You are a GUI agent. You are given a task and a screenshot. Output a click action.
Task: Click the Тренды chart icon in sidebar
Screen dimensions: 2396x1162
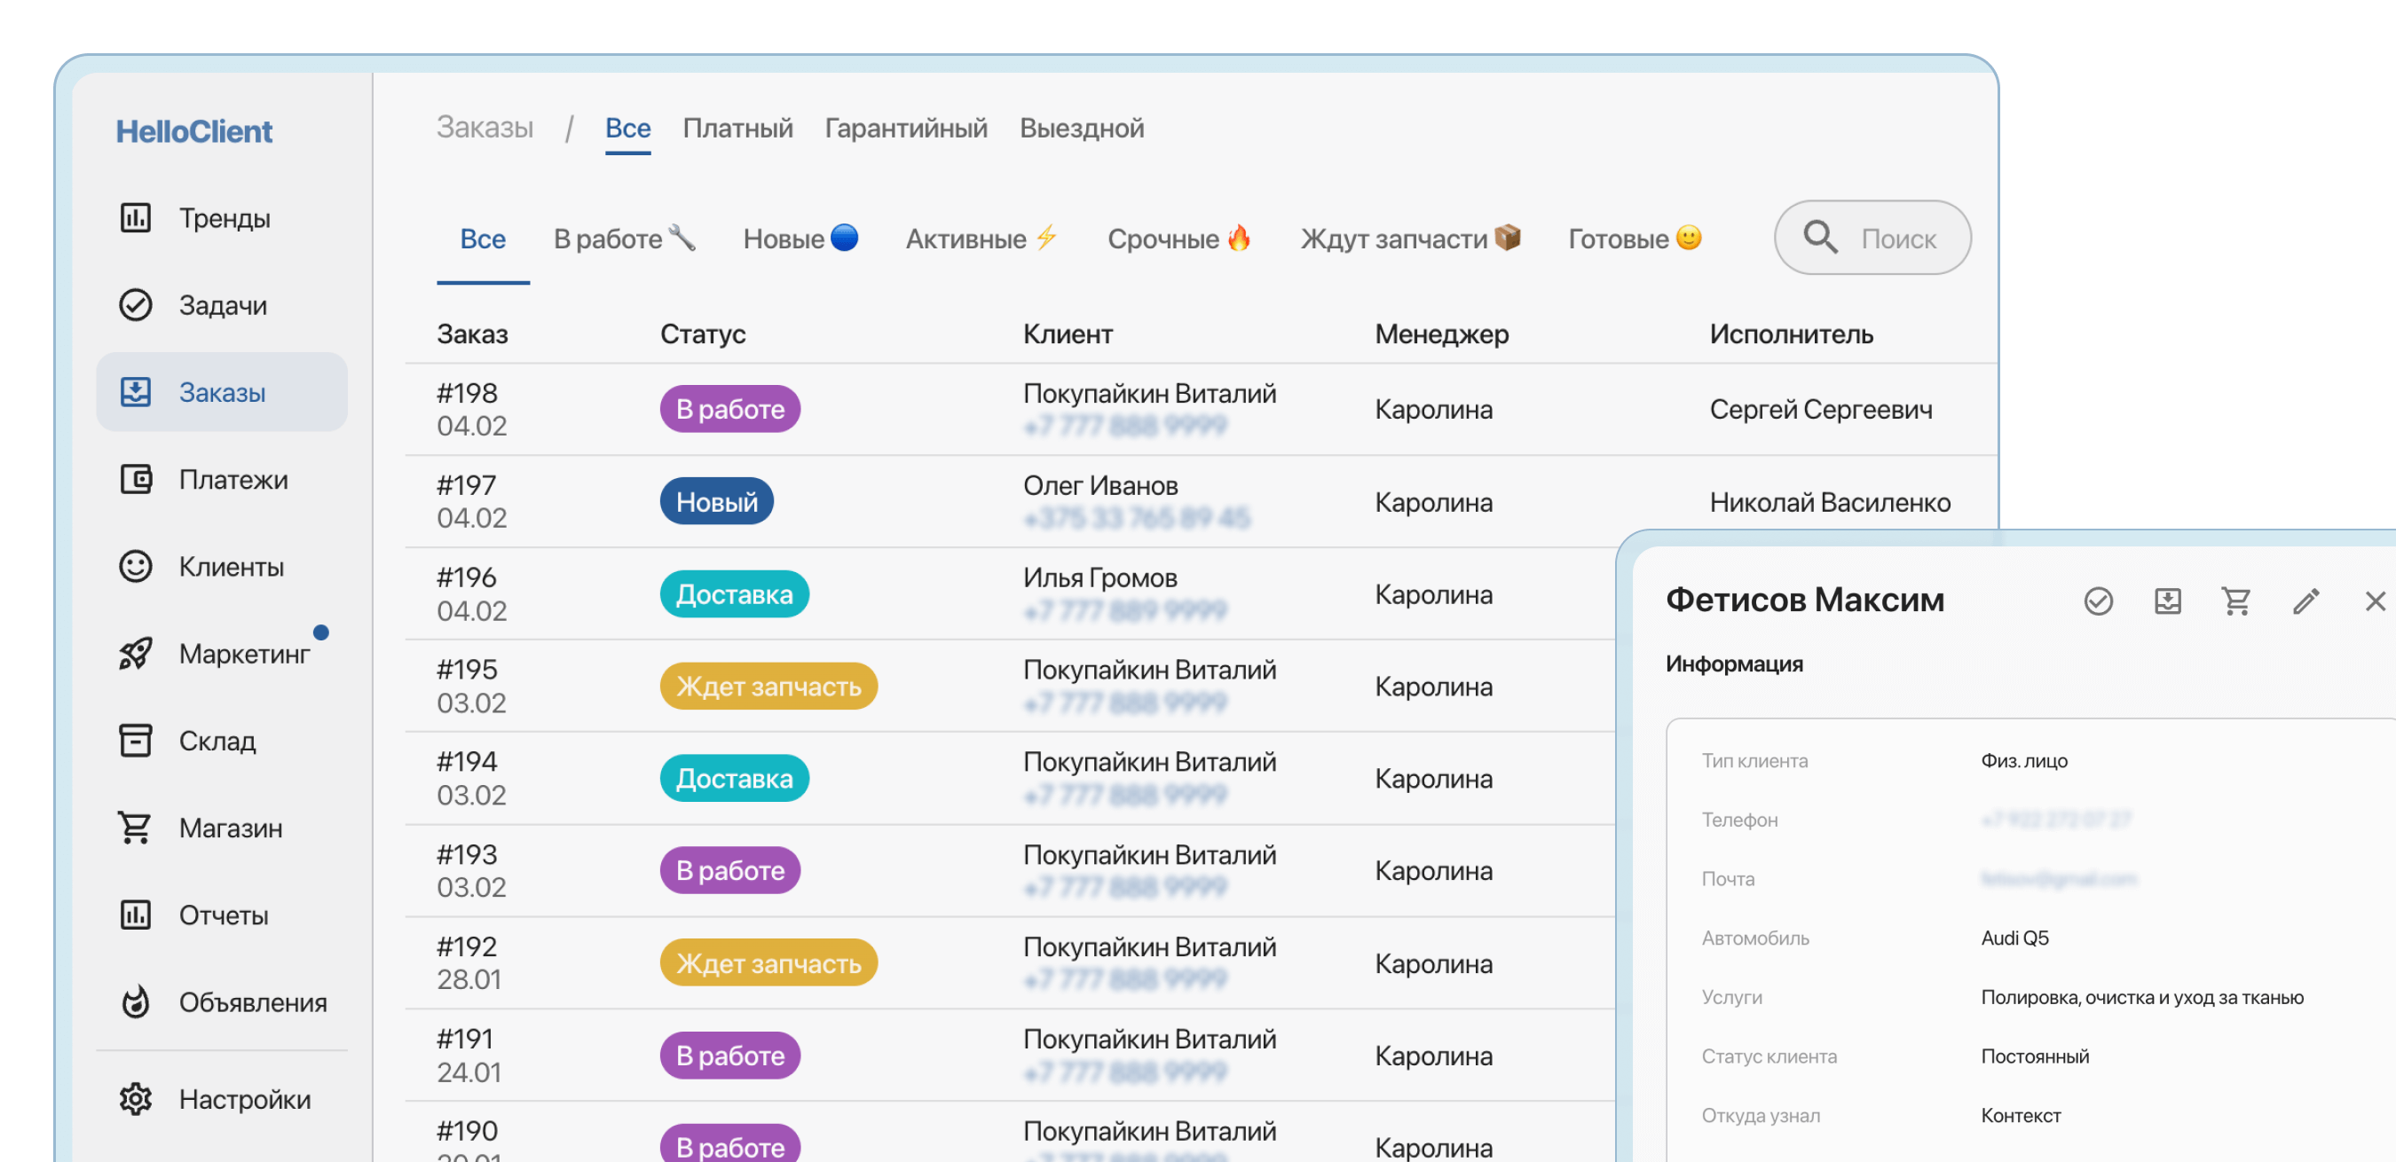tap(135, 217)
